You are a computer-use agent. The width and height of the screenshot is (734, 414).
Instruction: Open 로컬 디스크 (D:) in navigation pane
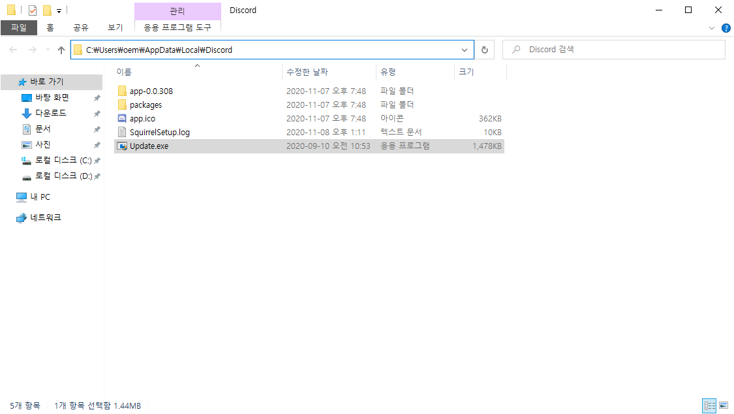point(64,176)
